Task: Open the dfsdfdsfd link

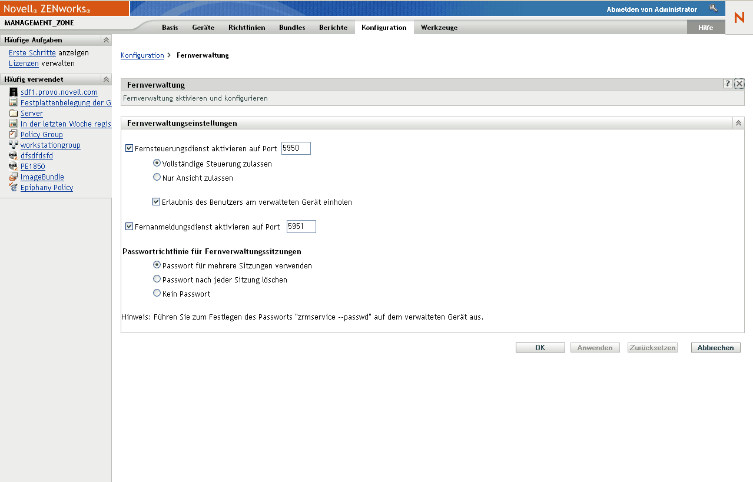Action: 37,156
